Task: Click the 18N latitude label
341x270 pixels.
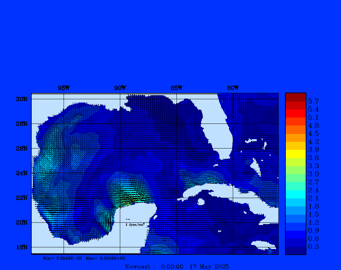Action: pyautogui.click(x=21, y=247)
